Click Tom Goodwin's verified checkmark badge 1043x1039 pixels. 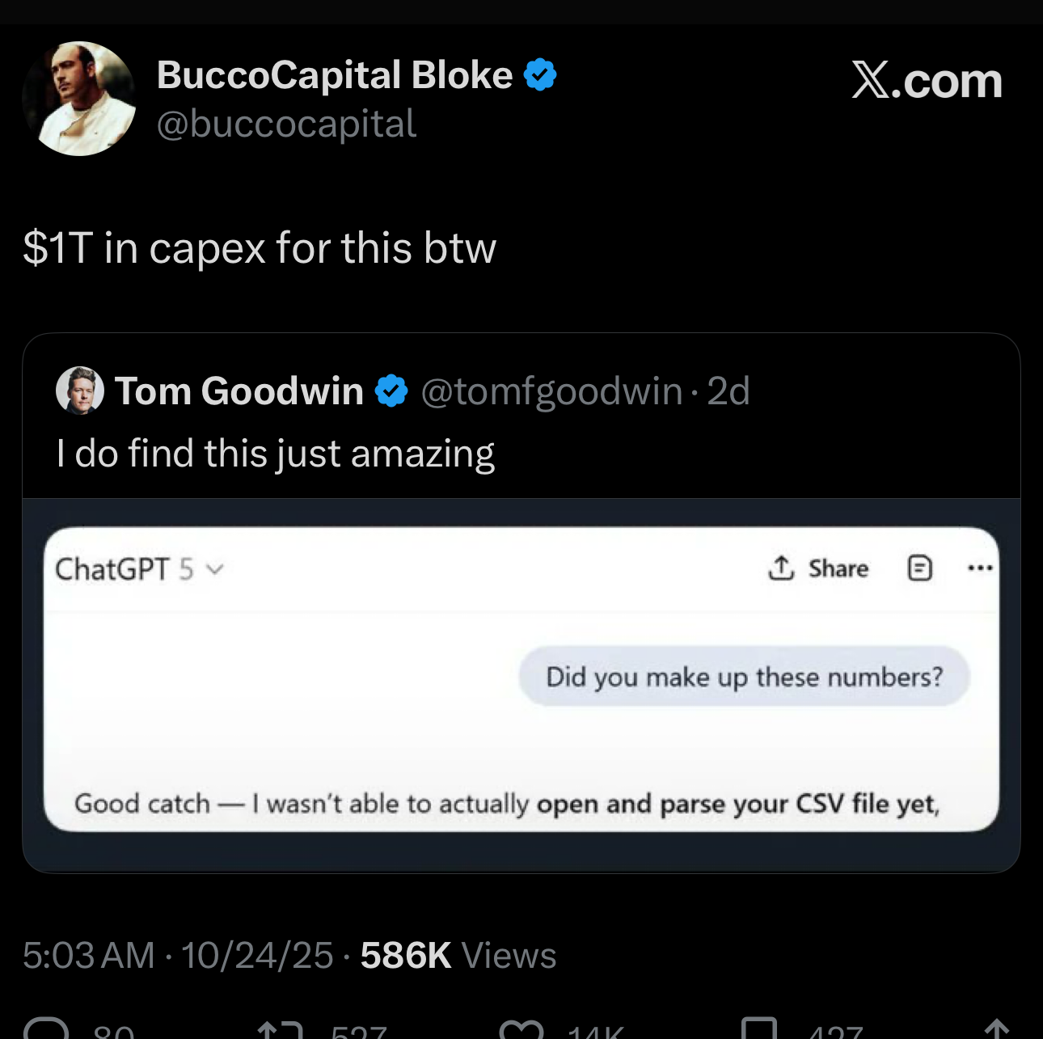point(392,391)
